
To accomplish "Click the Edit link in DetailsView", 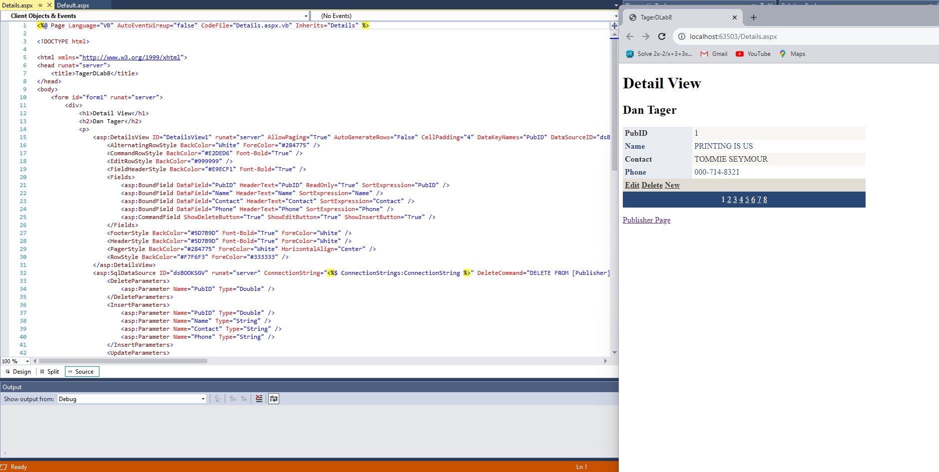I will pyautogui.click(x=632, y=185).
